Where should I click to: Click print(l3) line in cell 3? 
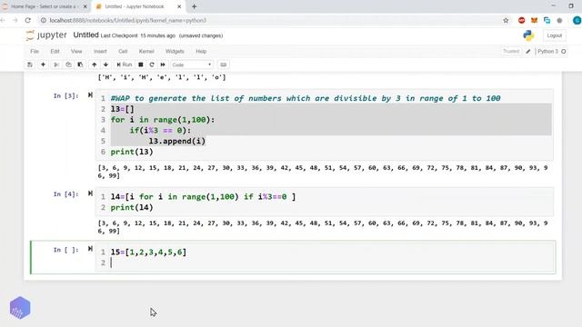132,152
